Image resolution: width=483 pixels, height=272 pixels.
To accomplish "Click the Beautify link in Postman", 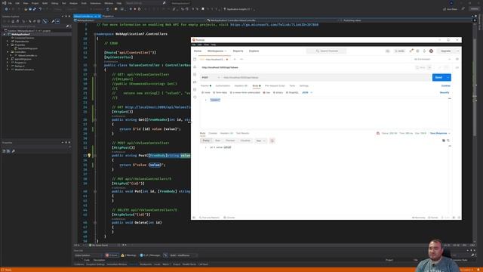I will tap(445, 92).
